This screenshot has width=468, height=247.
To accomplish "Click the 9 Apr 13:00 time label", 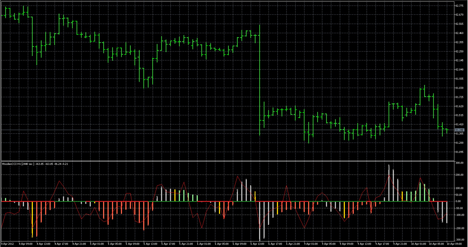I will 364,244.
